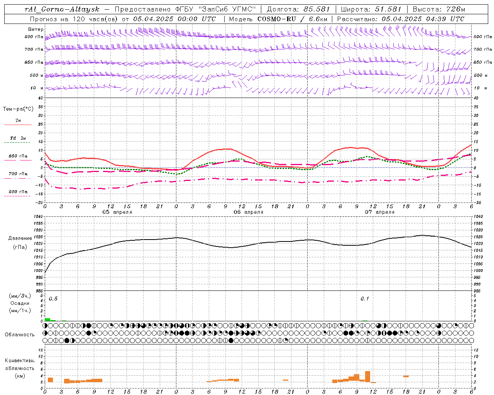Click the Тем-ра(°C) axis label
The height and width of the screenshot is (395, 494).
(x=18, y=109)
